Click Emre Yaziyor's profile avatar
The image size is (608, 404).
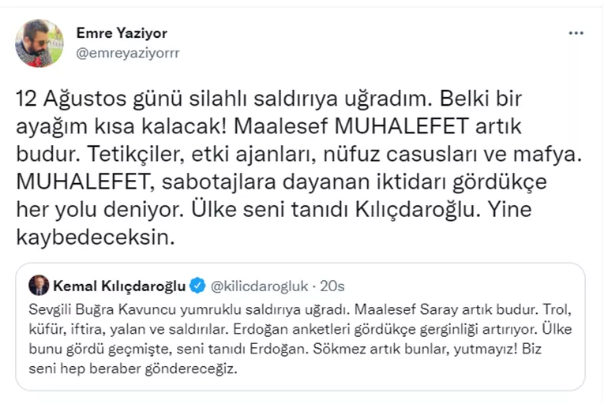39,43
